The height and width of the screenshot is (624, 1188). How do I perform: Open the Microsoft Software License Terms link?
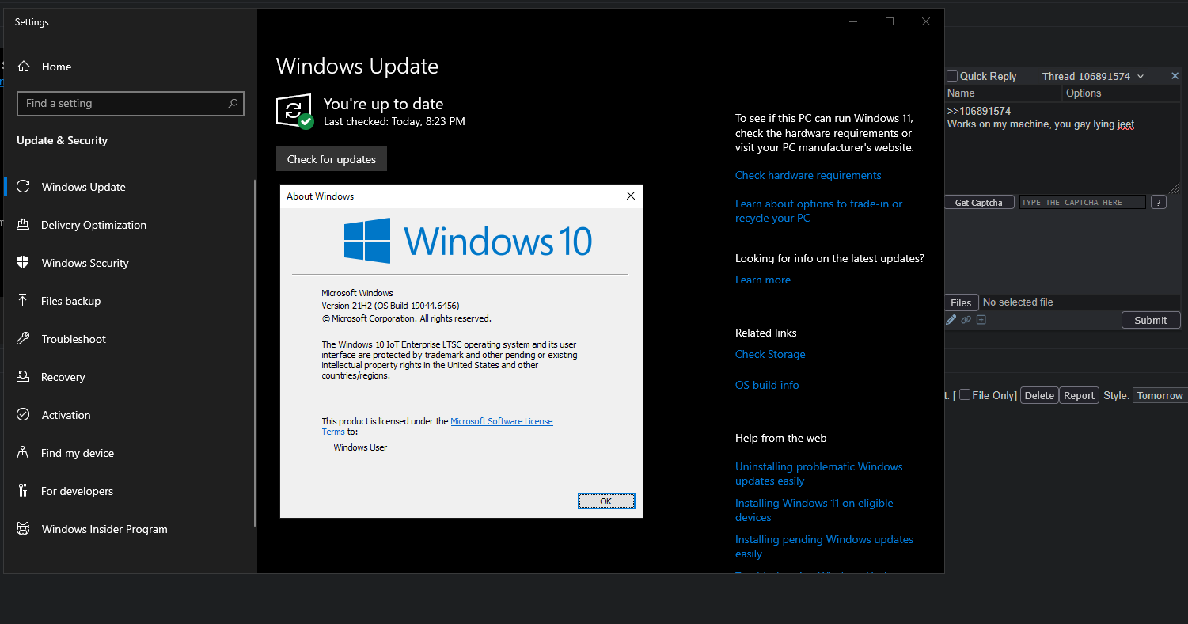[502, 421]
